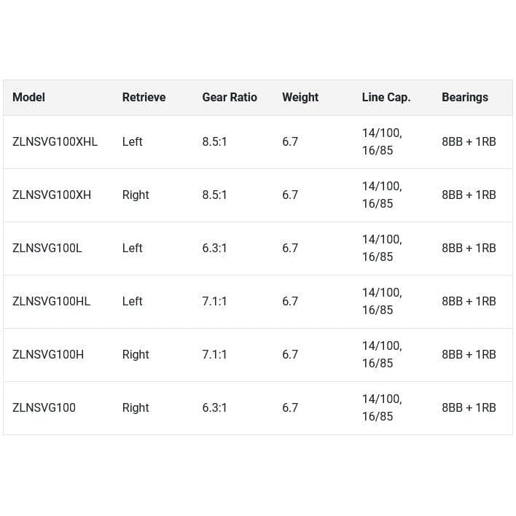Click the 6.3:1 gear ratio for ZLNSVG100L
The image size is (516, 516).
[x=214, y=248]
